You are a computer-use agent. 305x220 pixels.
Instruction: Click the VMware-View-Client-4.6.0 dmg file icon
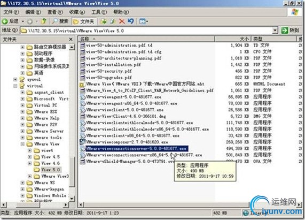[83, 116]
